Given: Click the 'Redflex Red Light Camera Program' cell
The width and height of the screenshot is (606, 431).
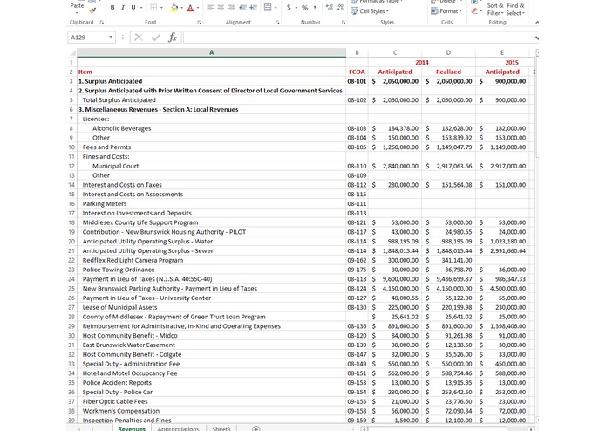Looking at the screenshot, I should click(x=211, y=260).
